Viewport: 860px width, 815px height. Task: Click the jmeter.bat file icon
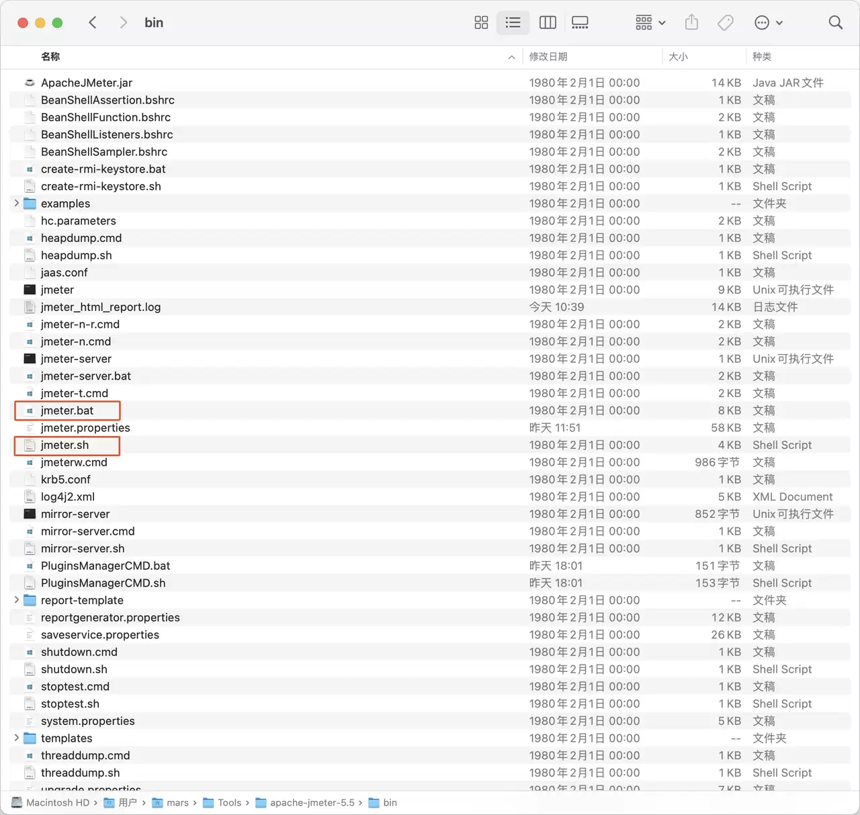(x=30, y=411)
